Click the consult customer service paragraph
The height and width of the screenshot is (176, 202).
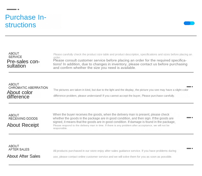point(120,64)
